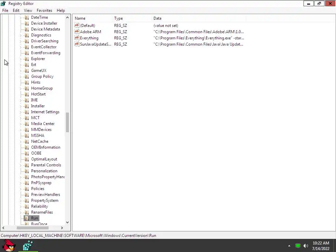
Task: Click the string icon for SunJavaUpdateS... entry
Action: pyautogui.click(x=77, y=44)
